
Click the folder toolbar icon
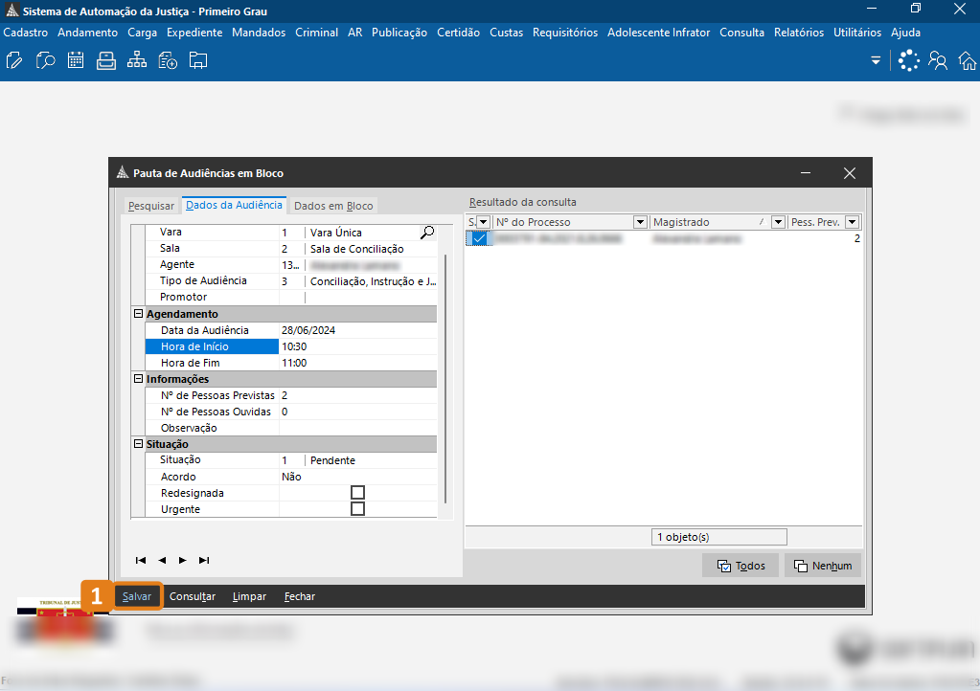198,60
